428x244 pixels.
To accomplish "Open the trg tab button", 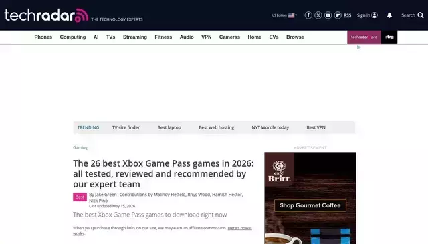I will [389, 37].
